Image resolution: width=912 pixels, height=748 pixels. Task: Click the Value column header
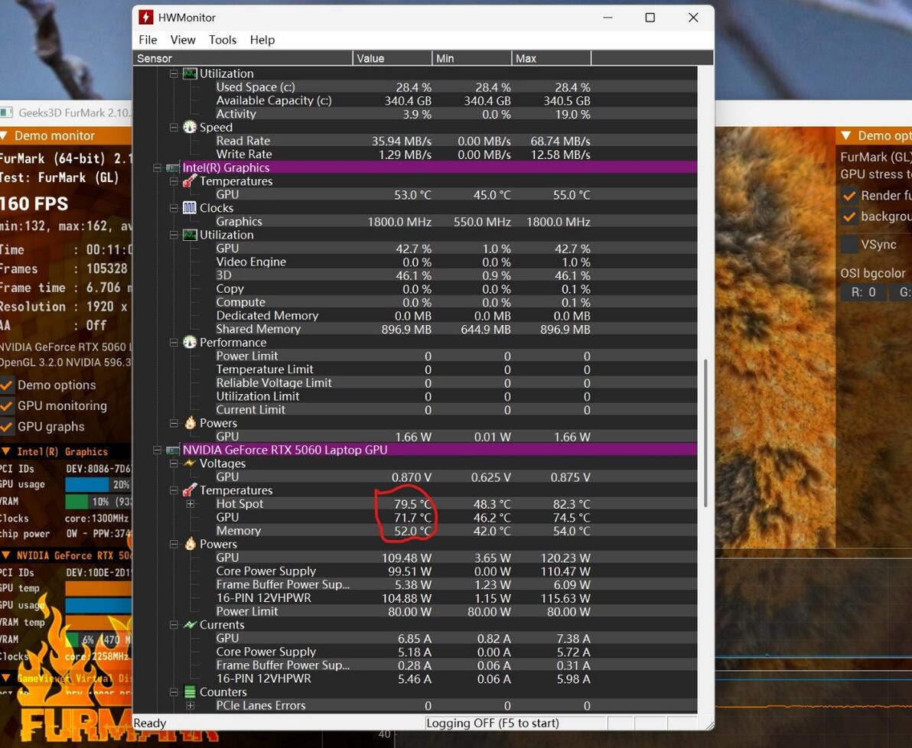click(392, 58)
